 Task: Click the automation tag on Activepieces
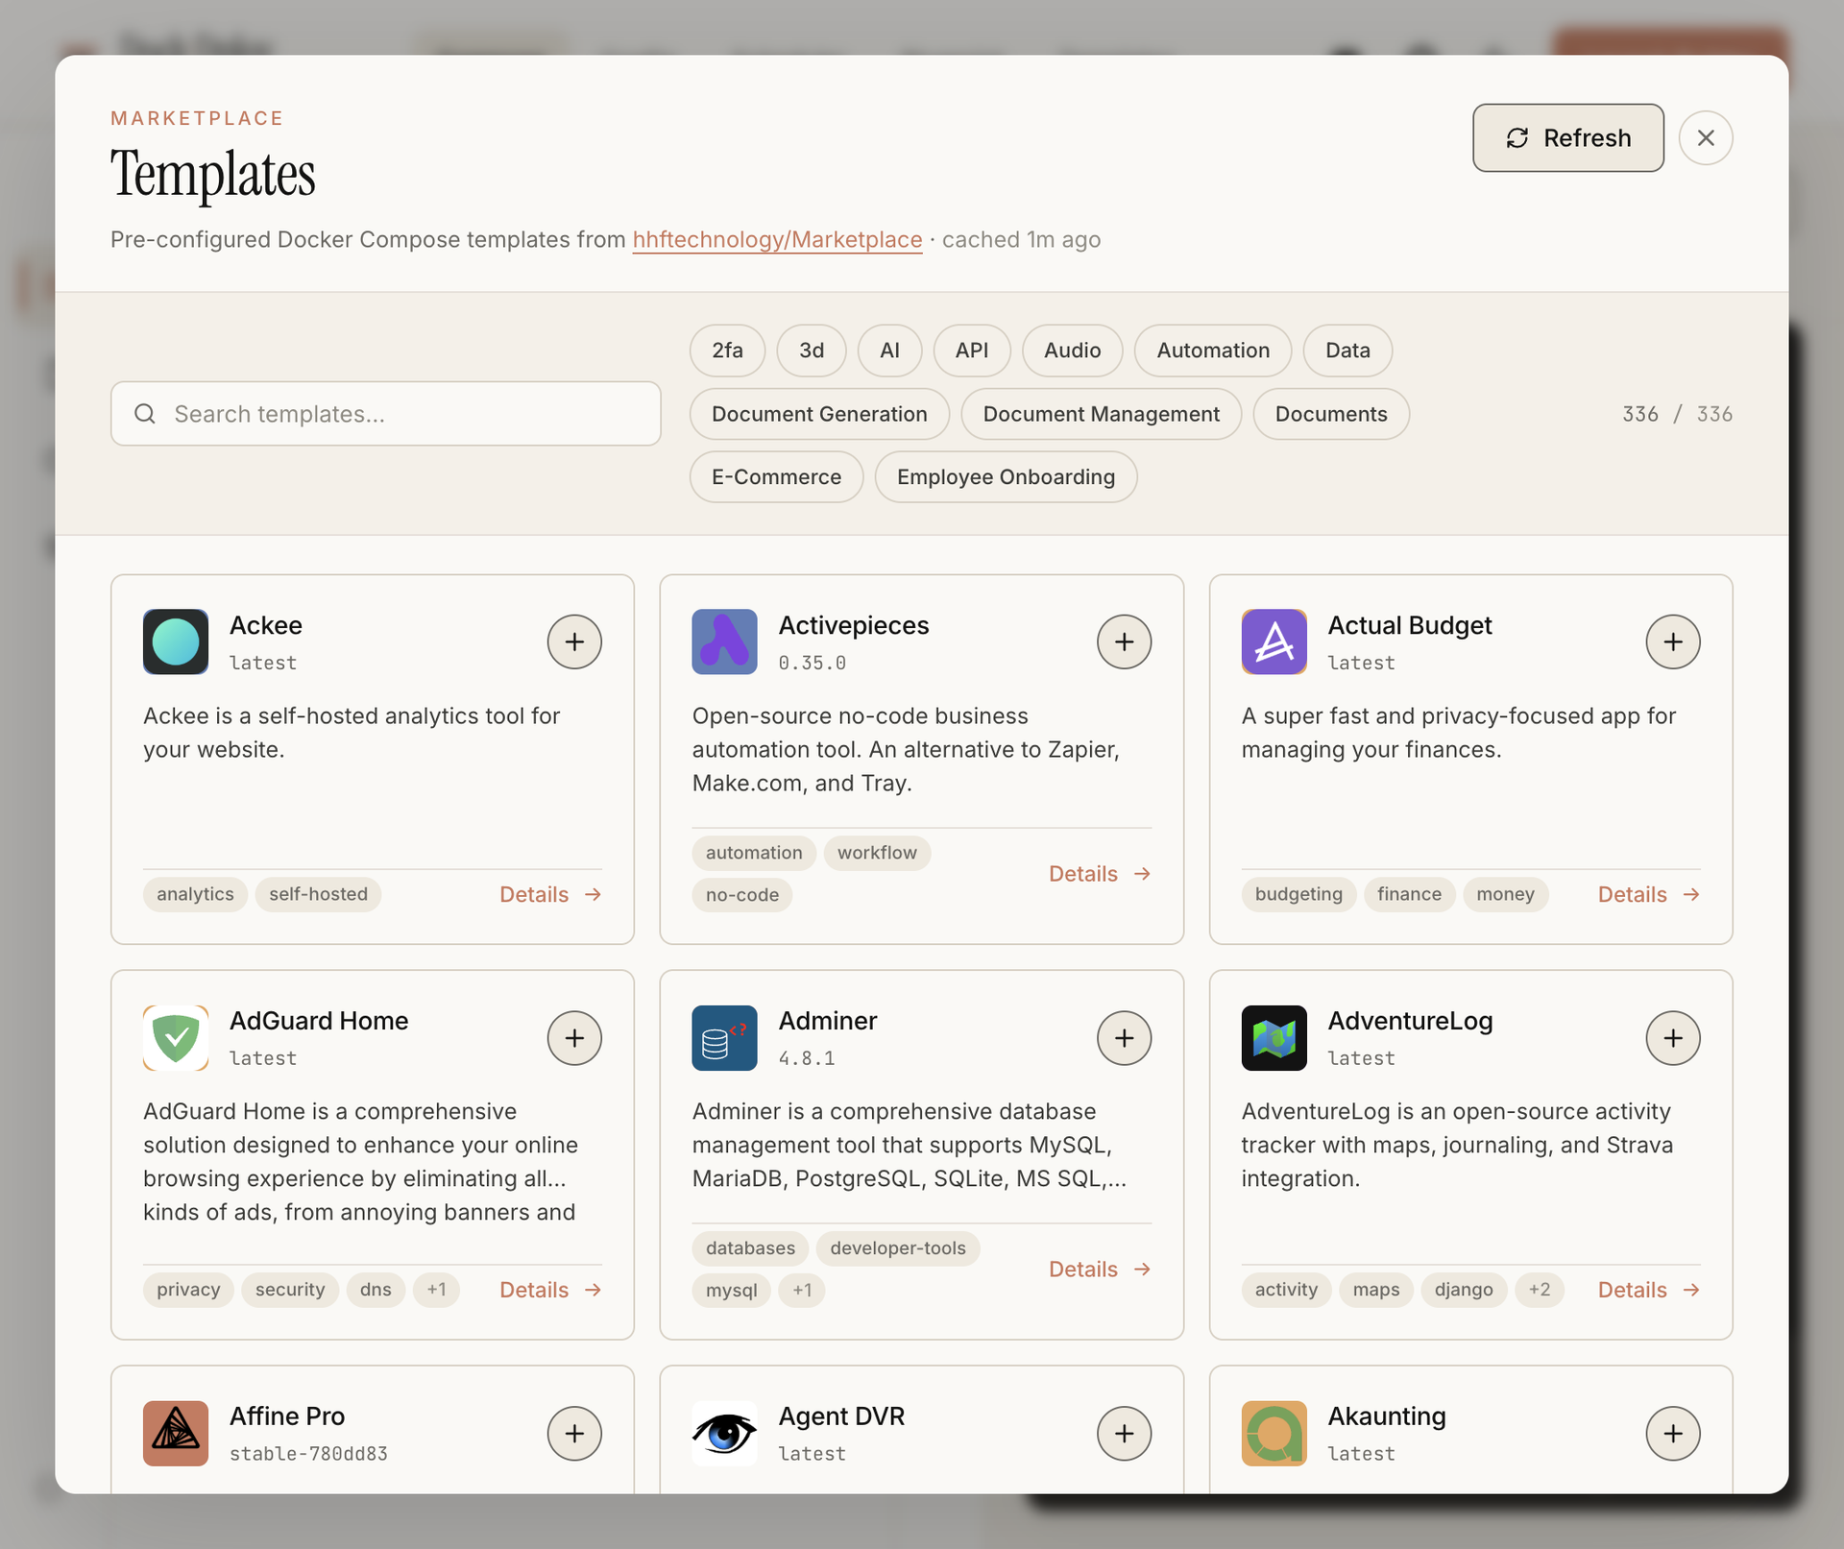tap(754, 853)
